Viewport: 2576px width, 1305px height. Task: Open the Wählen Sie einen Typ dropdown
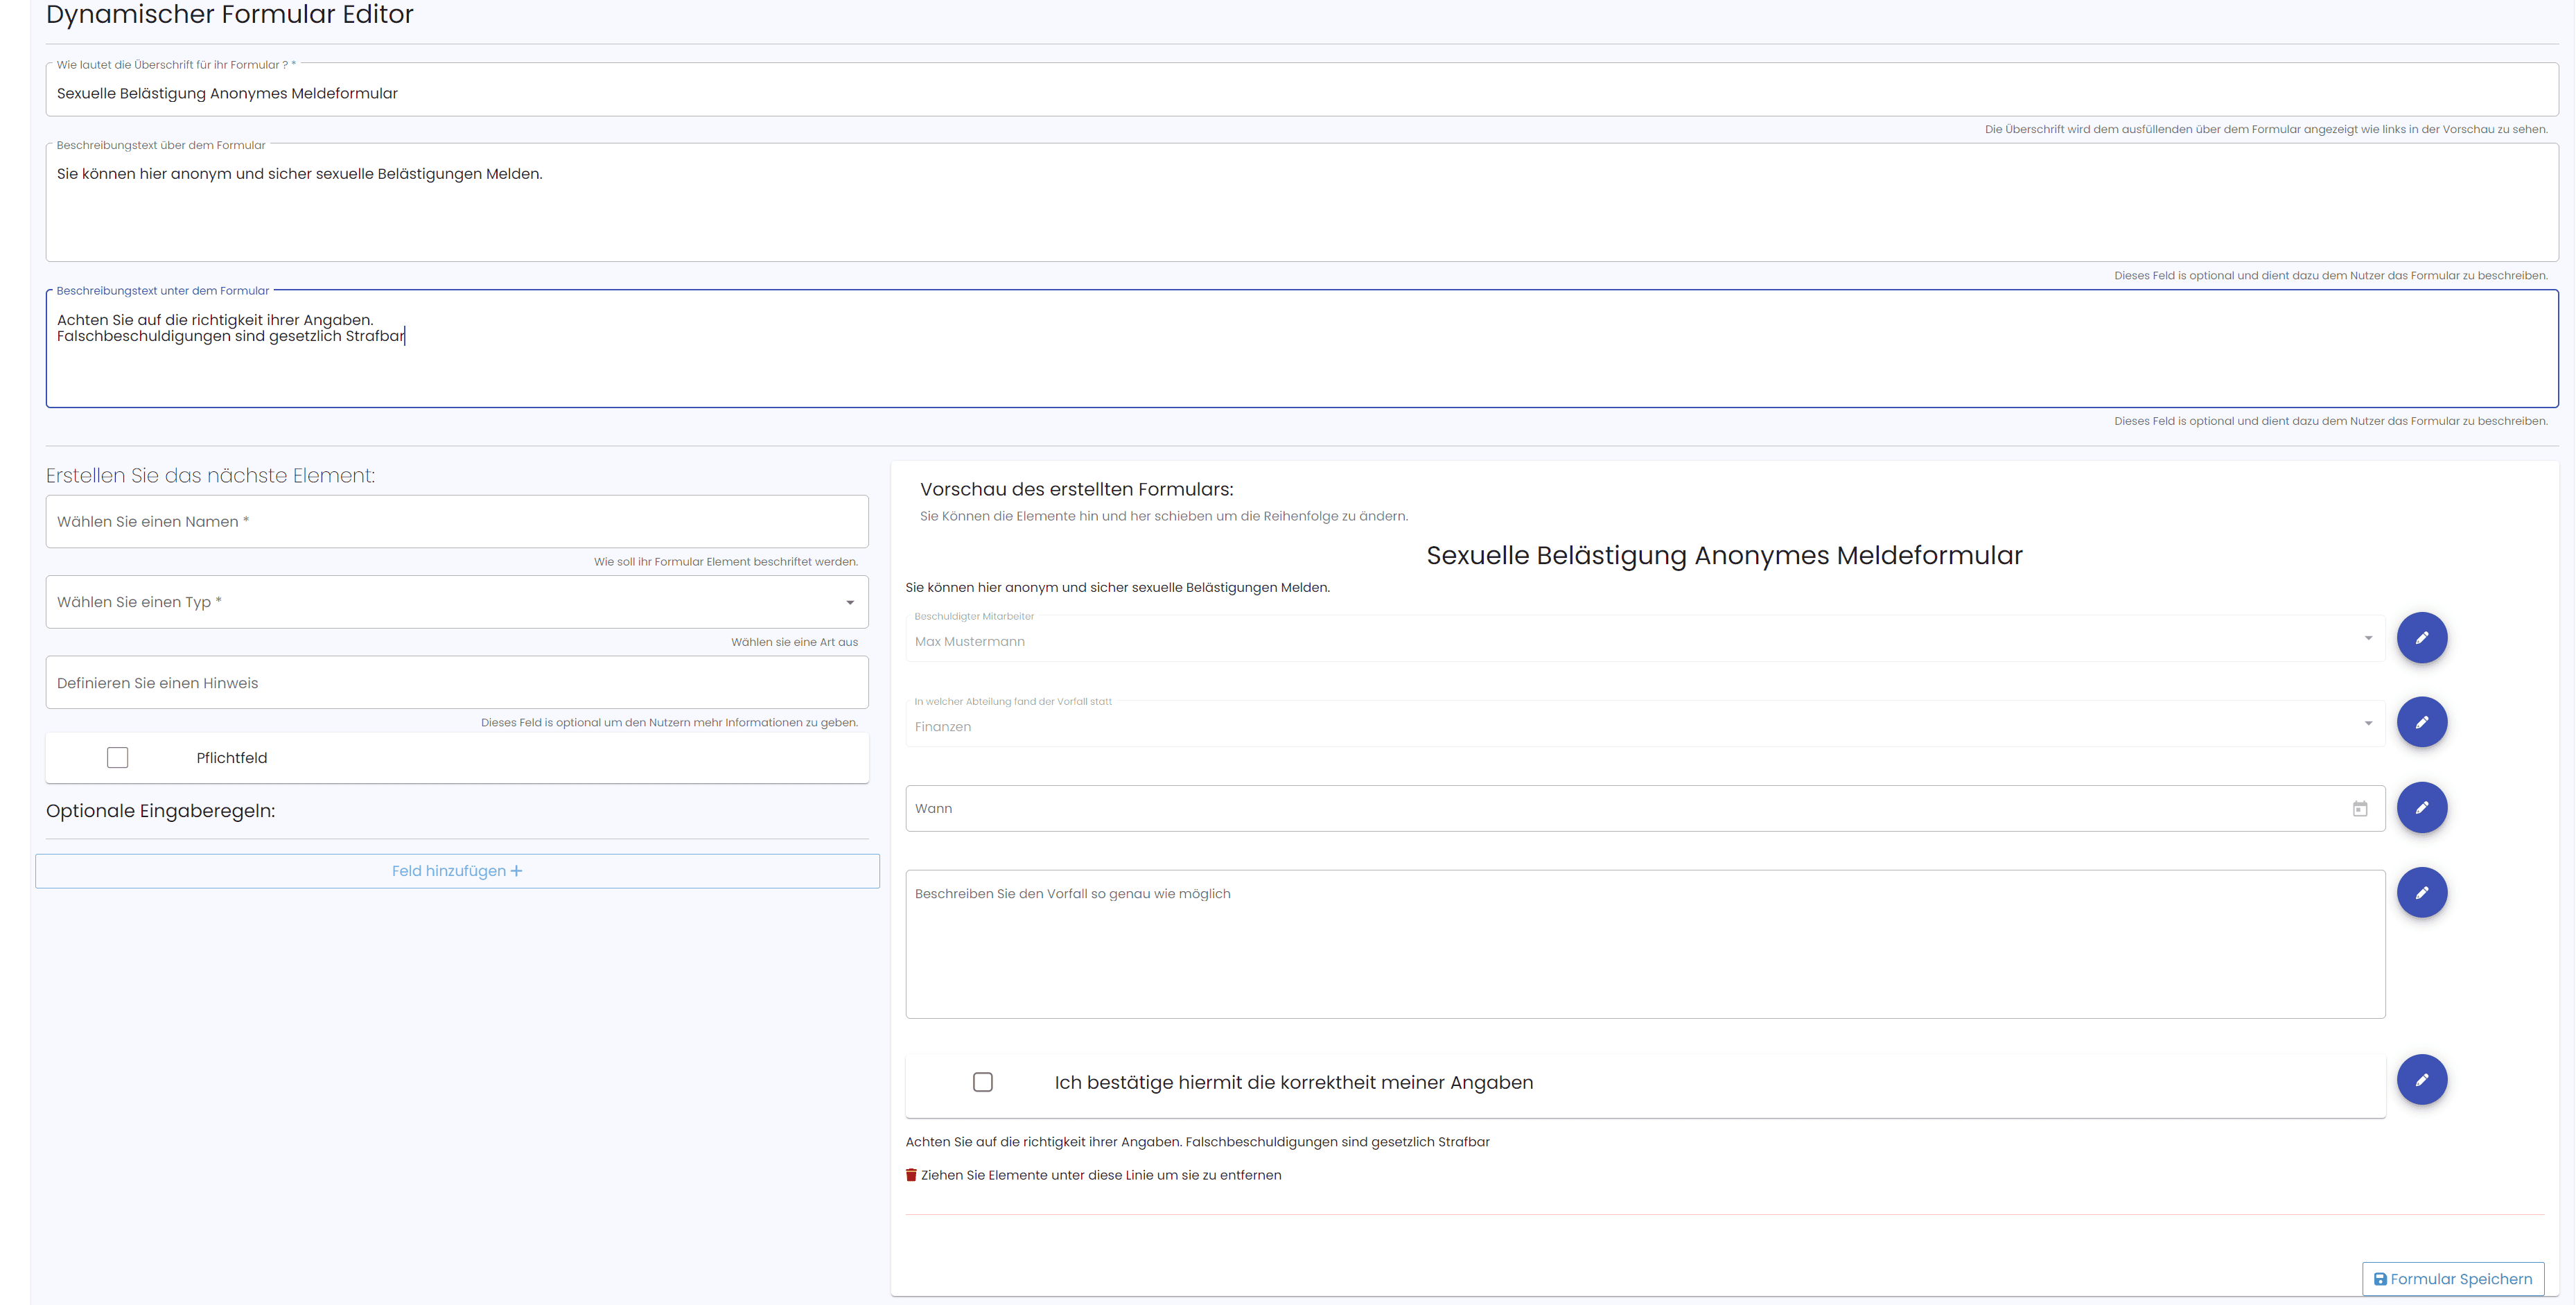point(457,602)
